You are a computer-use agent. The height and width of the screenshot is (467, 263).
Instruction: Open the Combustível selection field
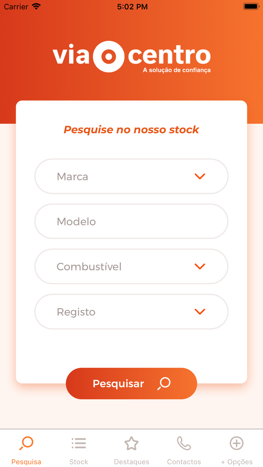click(x=131, y=266)
